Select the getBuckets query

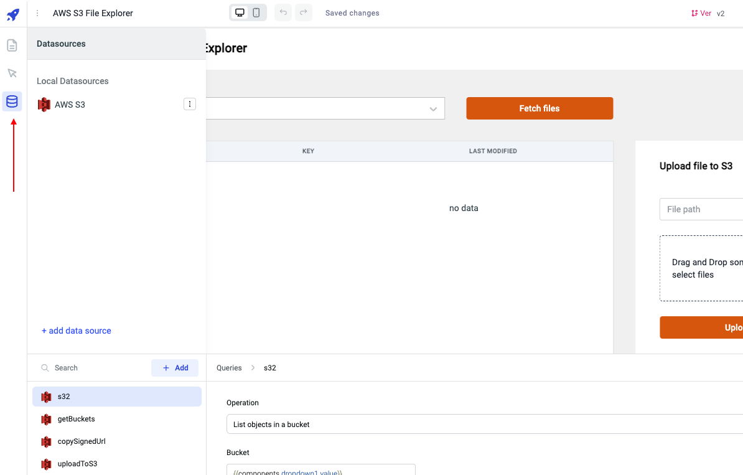(x=76, y=419)
